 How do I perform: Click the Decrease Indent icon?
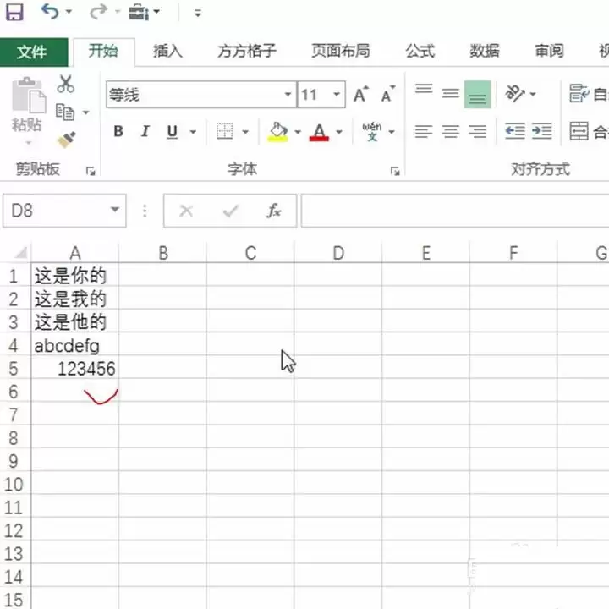pyautogui.click(x=514, y=132)
